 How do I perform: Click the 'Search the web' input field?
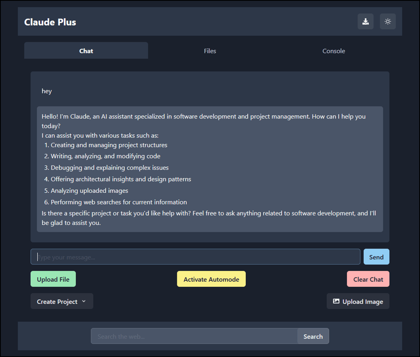click(x=194, y=336)
